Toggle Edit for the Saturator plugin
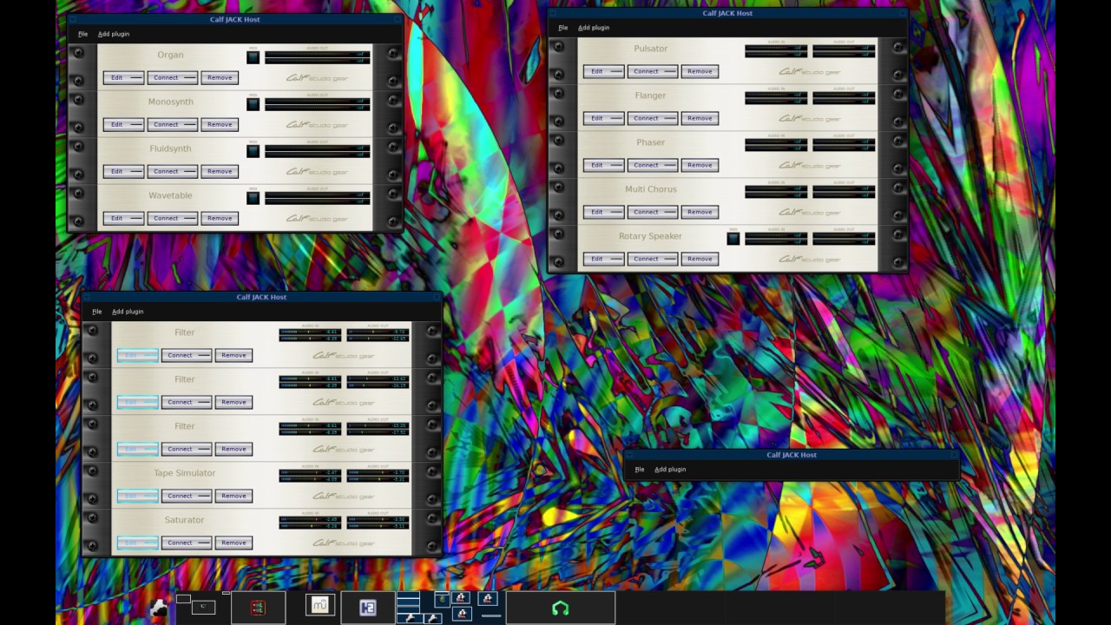The height and width of the screenshot is (625, 1111). click(x=137, y=543)
